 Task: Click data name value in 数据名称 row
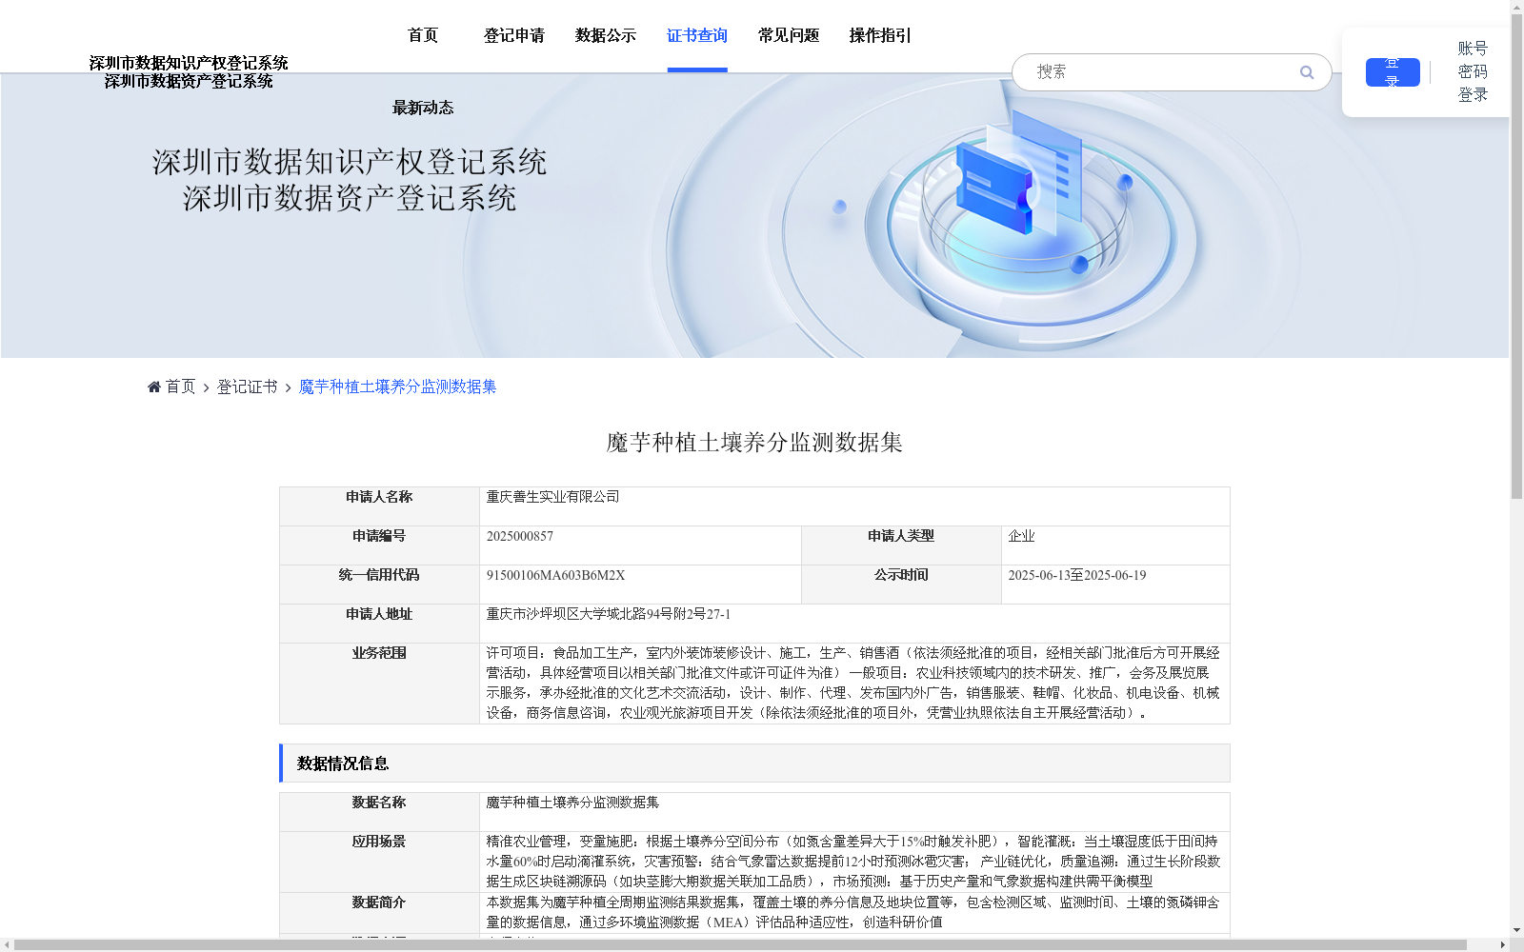572,803
